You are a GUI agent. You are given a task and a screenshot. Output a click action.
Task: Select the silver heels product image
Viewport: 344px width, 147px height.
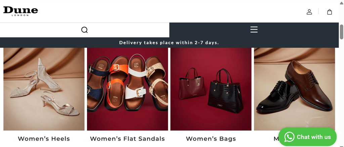coord(44,89)
